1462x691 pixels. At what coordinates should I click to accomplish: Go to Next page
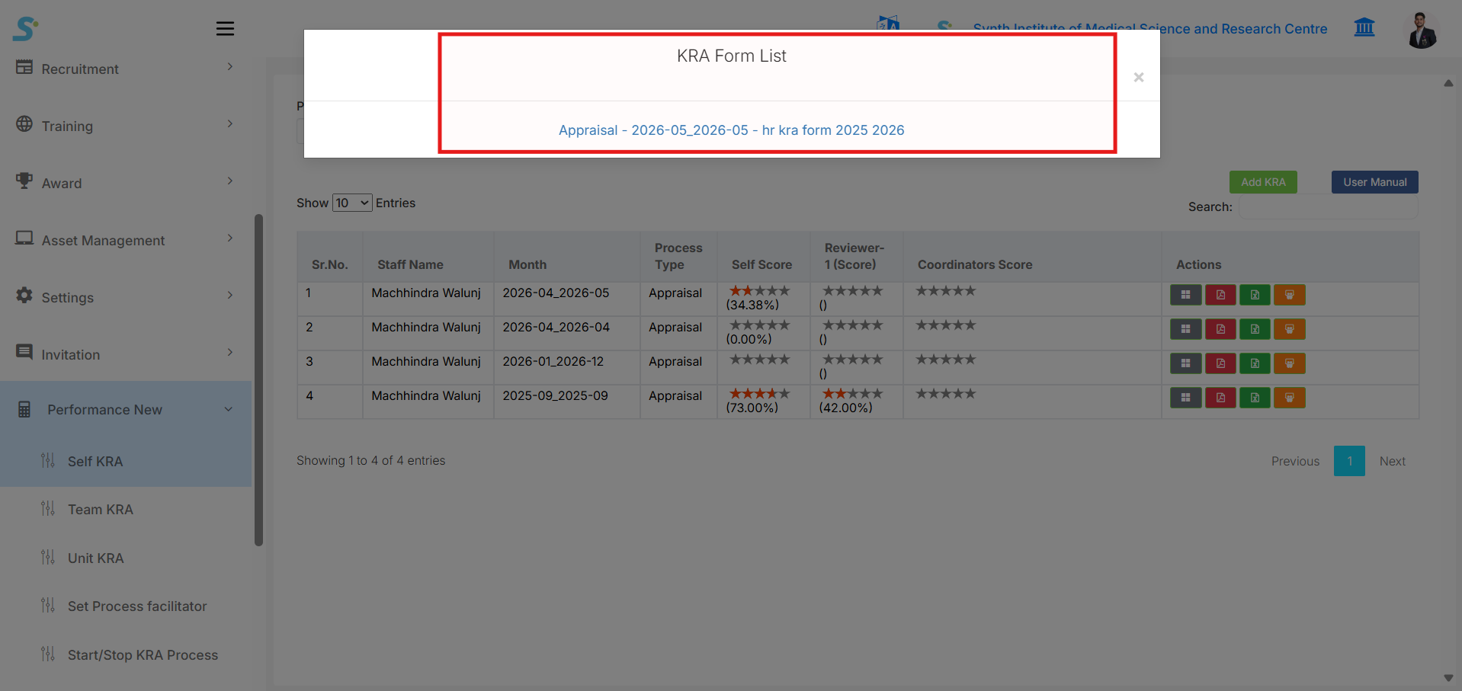(1393, 462)
